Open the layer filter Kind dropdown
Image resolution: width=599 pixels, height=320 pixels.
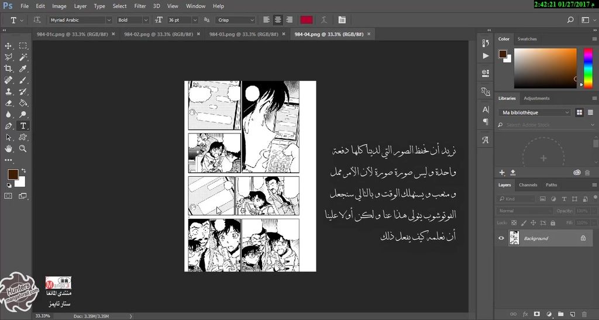(516, 199)
